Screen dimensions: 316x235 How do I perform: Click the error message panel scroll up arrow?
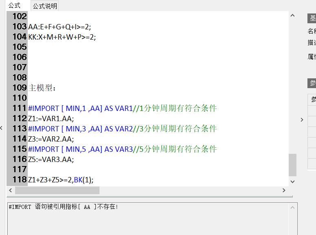[292, 208]
